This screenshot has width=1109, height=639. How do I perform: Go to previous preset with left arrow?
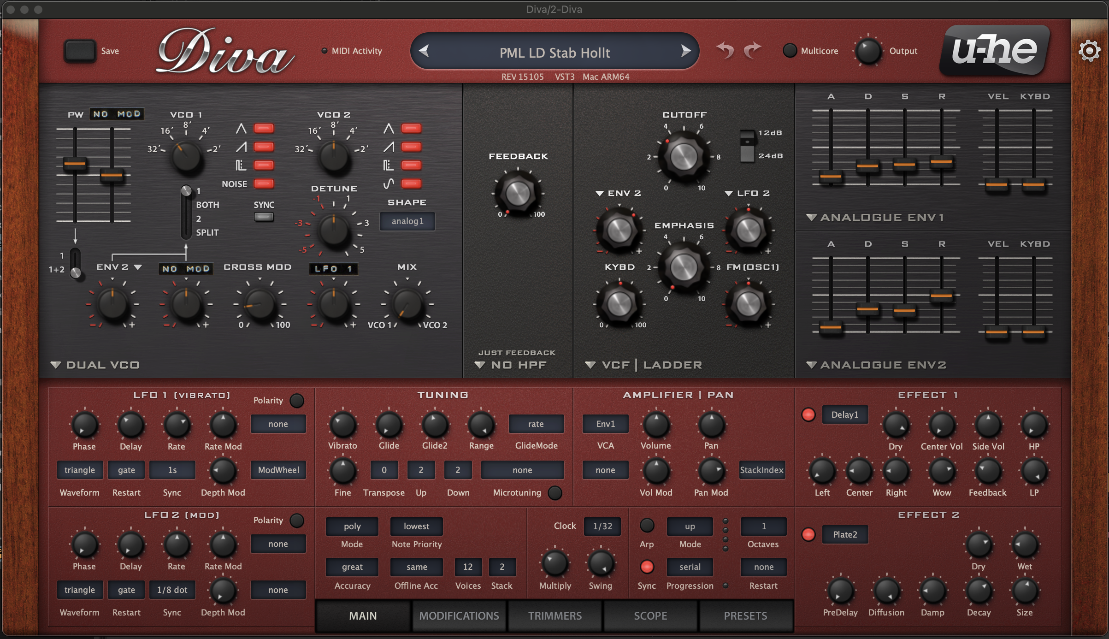point(424,51)
